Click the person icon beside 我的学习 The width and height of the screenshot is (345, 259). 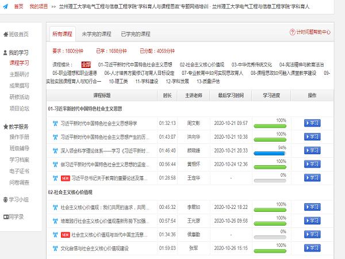pos(5,52)
